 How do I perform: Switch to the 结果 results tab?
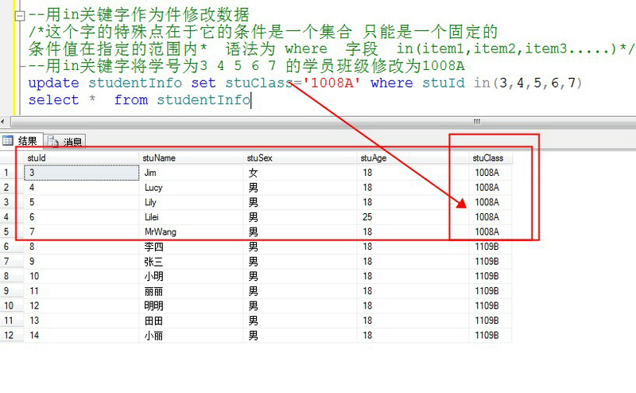pos(21,141)
